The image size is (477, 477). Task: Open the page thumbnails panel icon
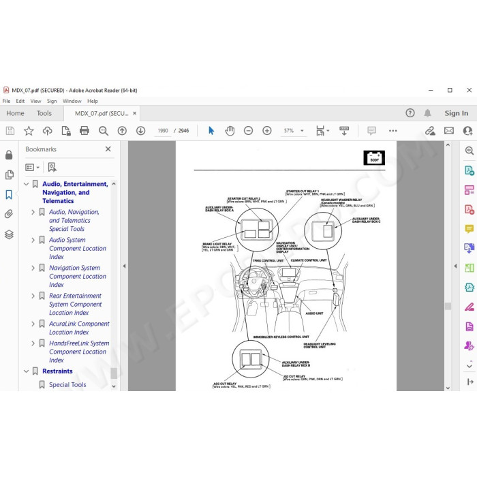(9, 174)
